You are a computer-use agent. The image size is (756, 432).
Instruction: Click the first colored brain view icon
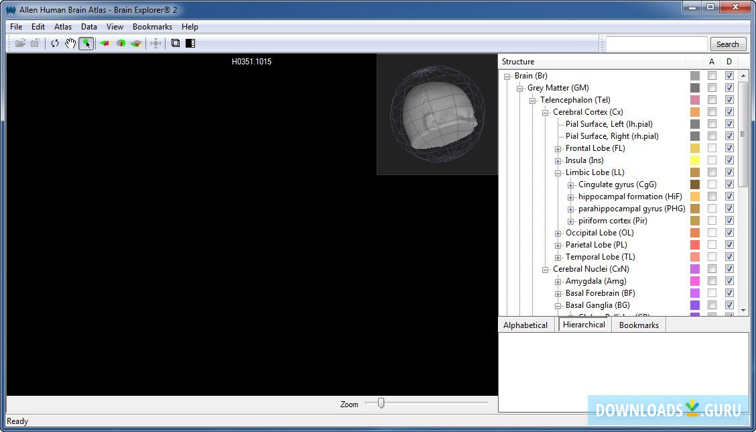click(105, 44)
